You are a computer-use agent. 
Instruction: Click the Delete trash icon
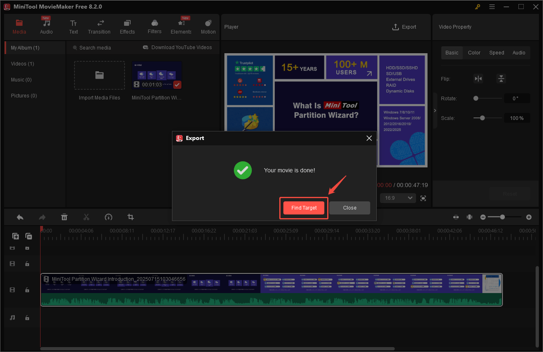(64, 217)
